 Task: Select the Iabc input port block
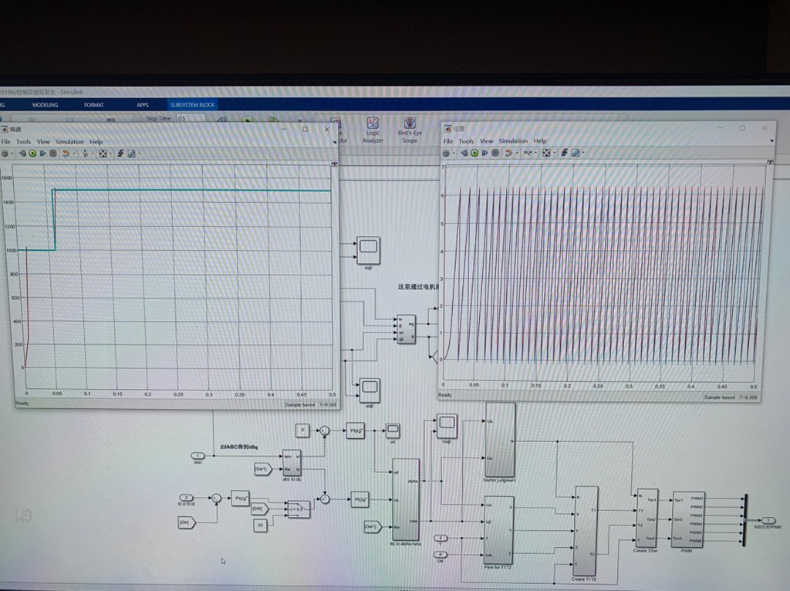coord(197,455)
